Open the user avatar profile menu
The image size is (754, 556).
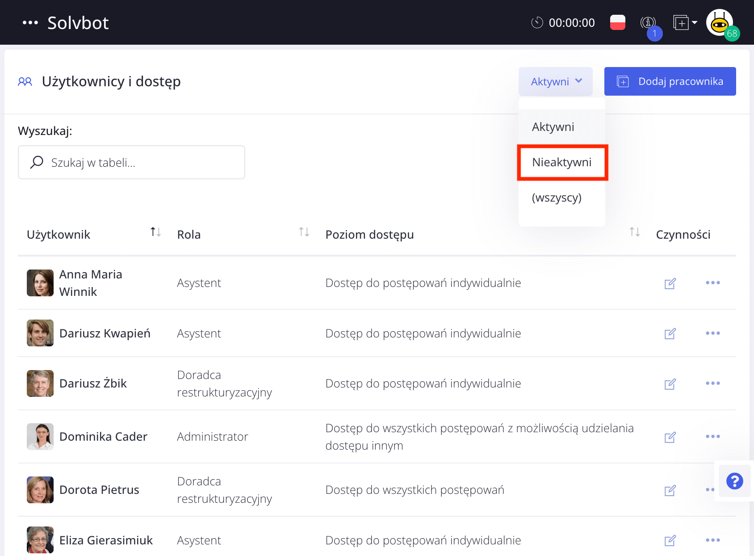tap(720, 23)
